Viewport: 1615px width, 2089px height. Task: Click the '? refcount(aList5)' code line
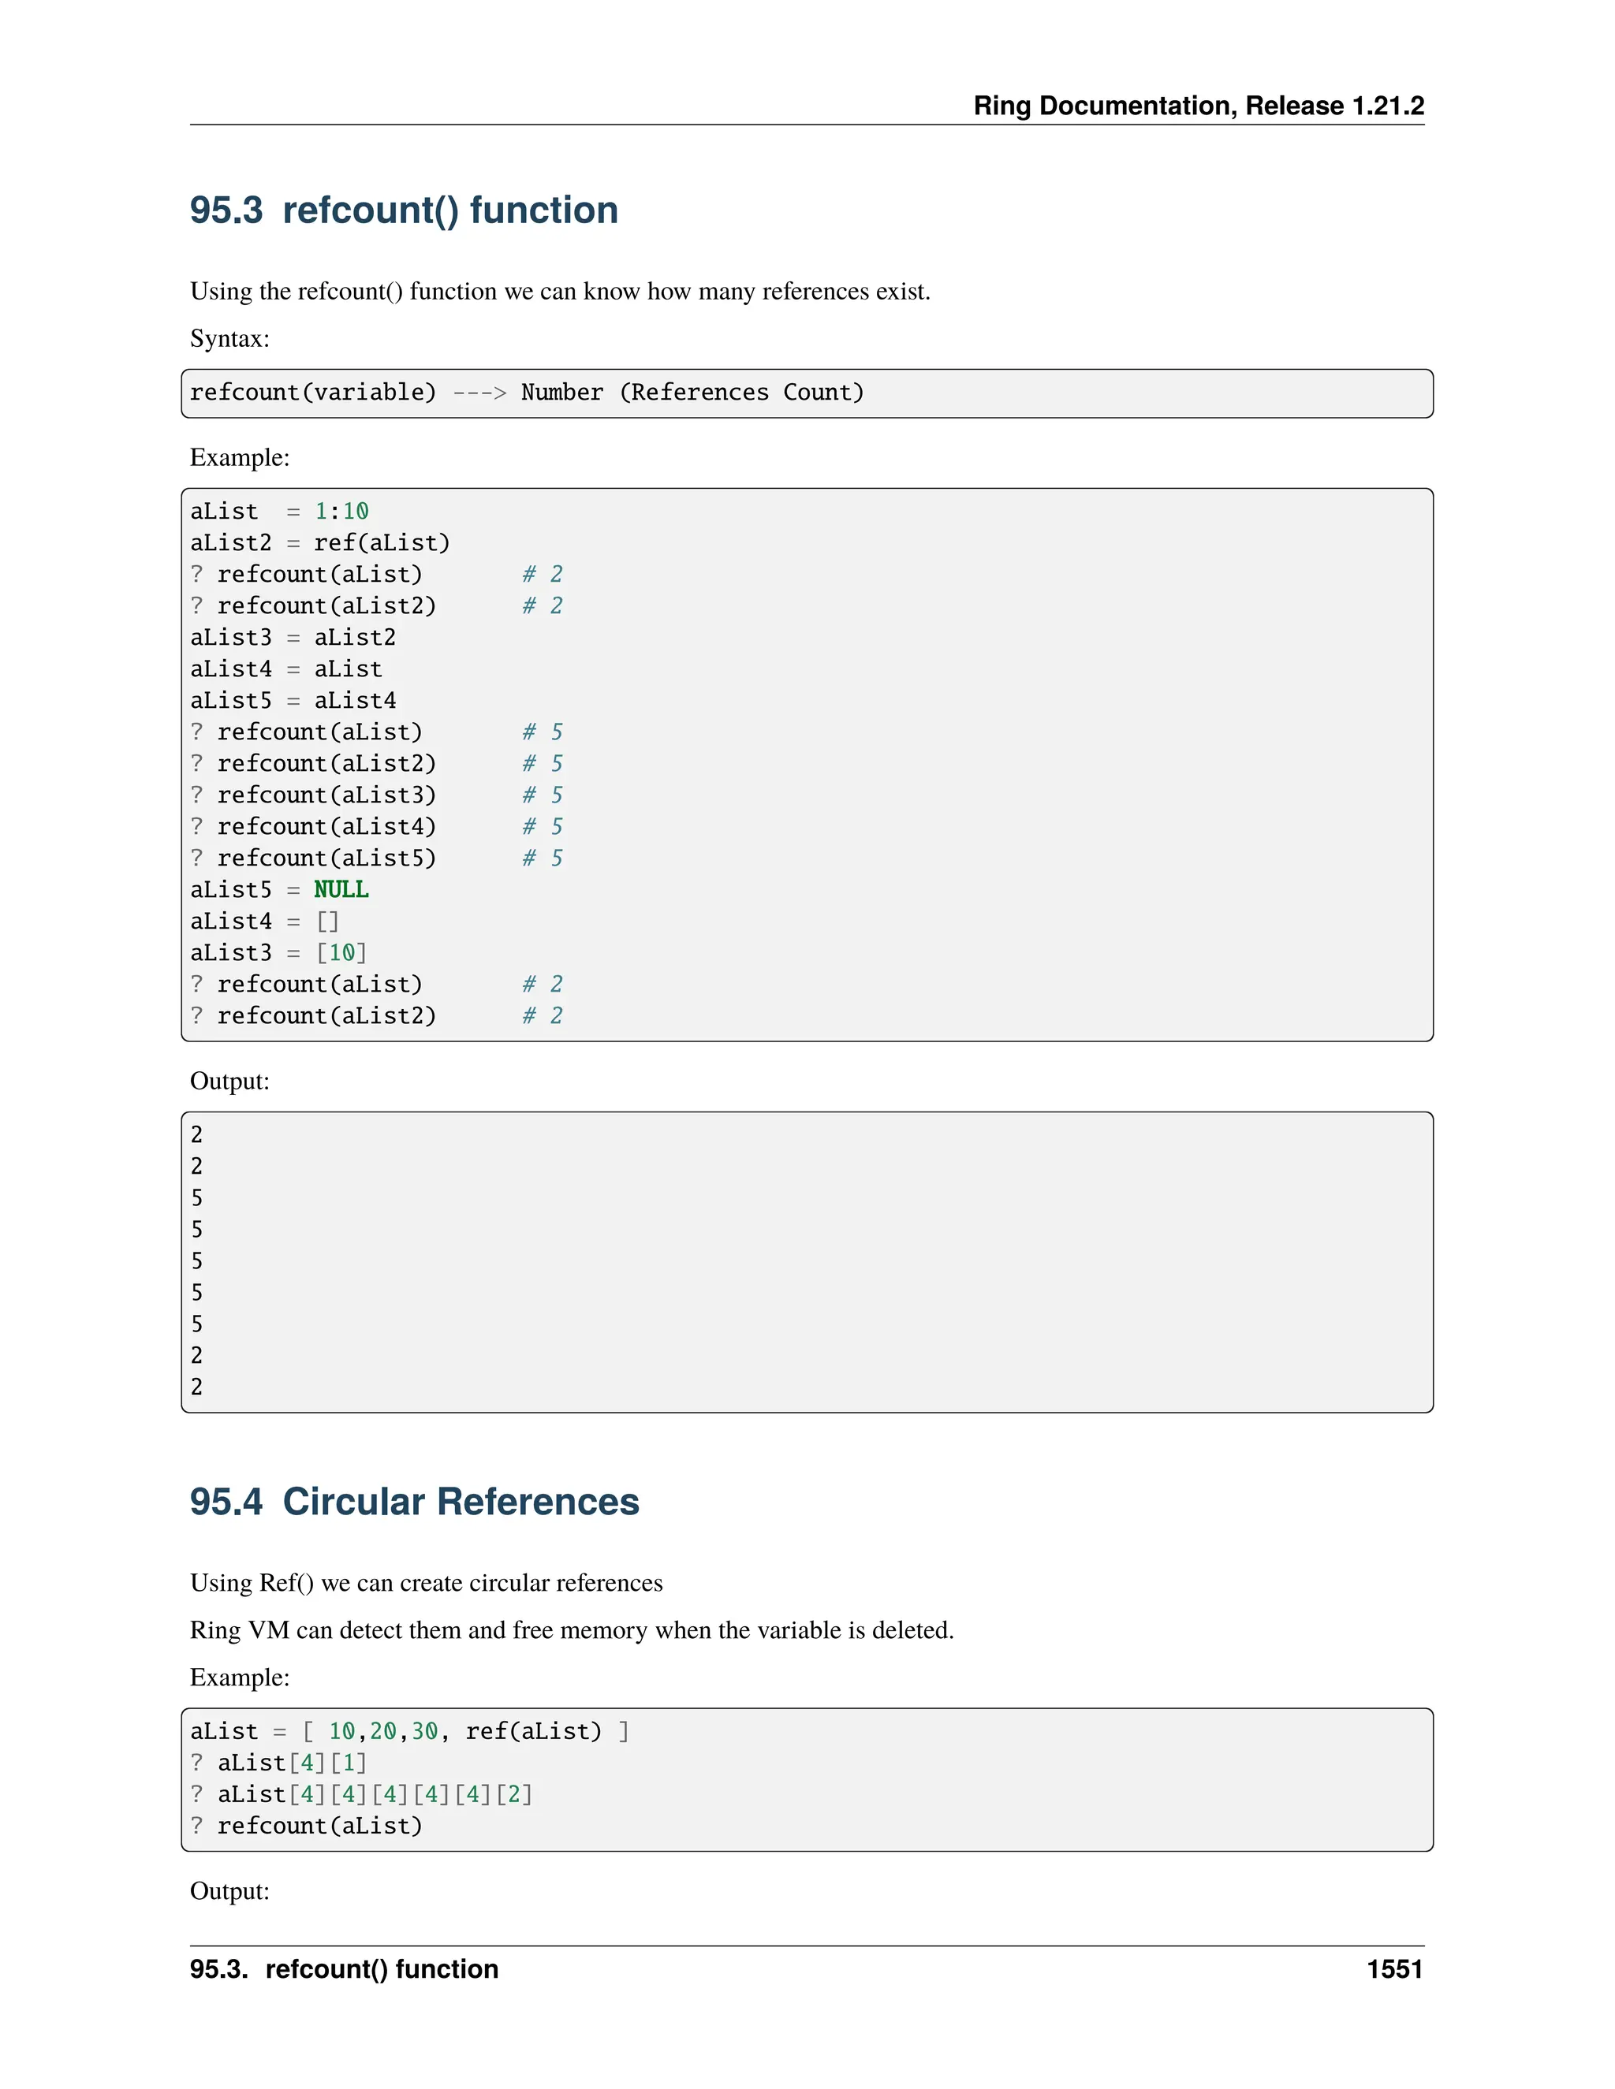click(x=313, y=858)
